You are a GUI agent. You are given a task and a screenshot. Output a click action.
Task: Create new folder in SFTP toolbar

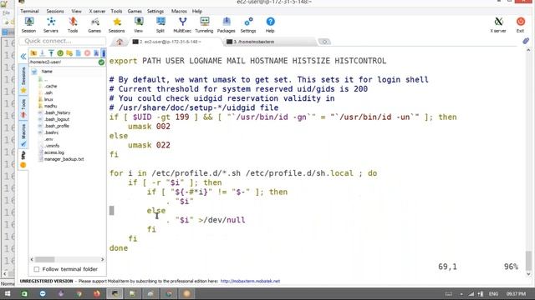coord(69,53)
